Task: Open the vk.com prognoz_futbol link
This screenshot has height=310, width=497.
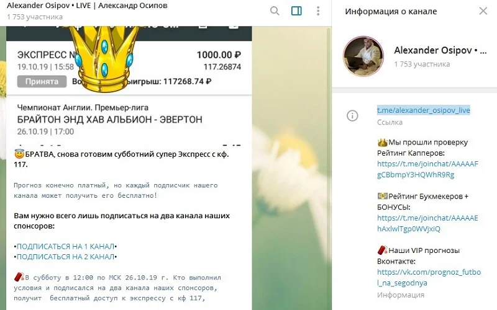Action: (x=429, y=277)
